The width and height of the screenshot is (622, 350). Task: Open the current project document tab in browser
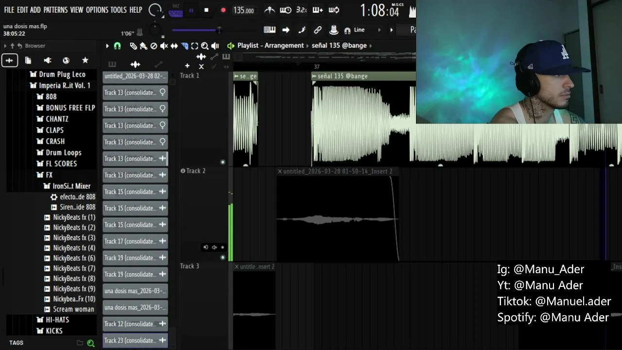click(x=28, y=60)
